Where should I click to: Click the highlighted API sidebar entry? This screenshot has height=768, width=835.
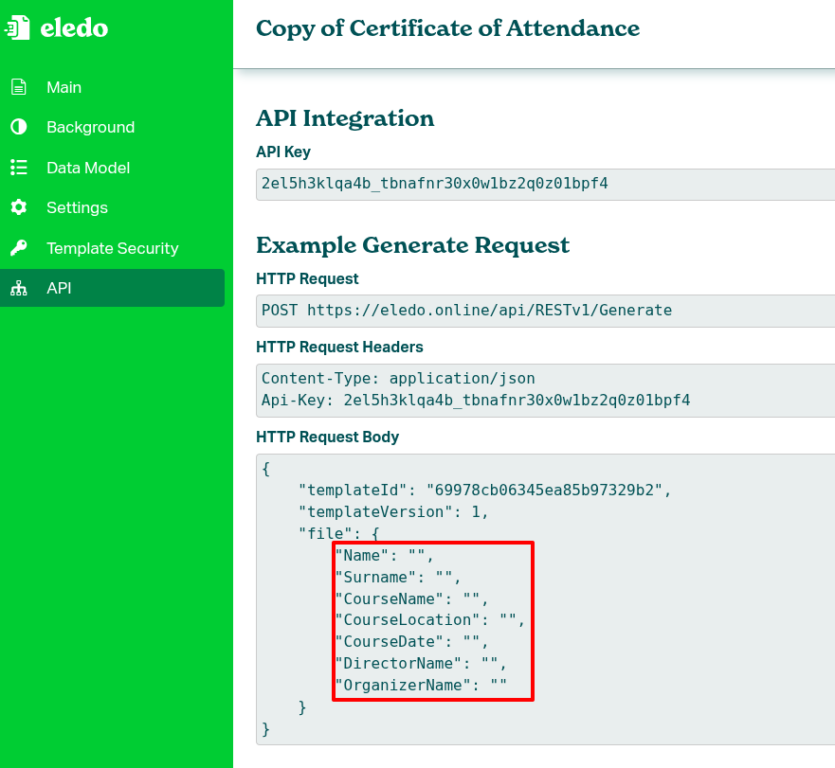click(x=59, y=288)
